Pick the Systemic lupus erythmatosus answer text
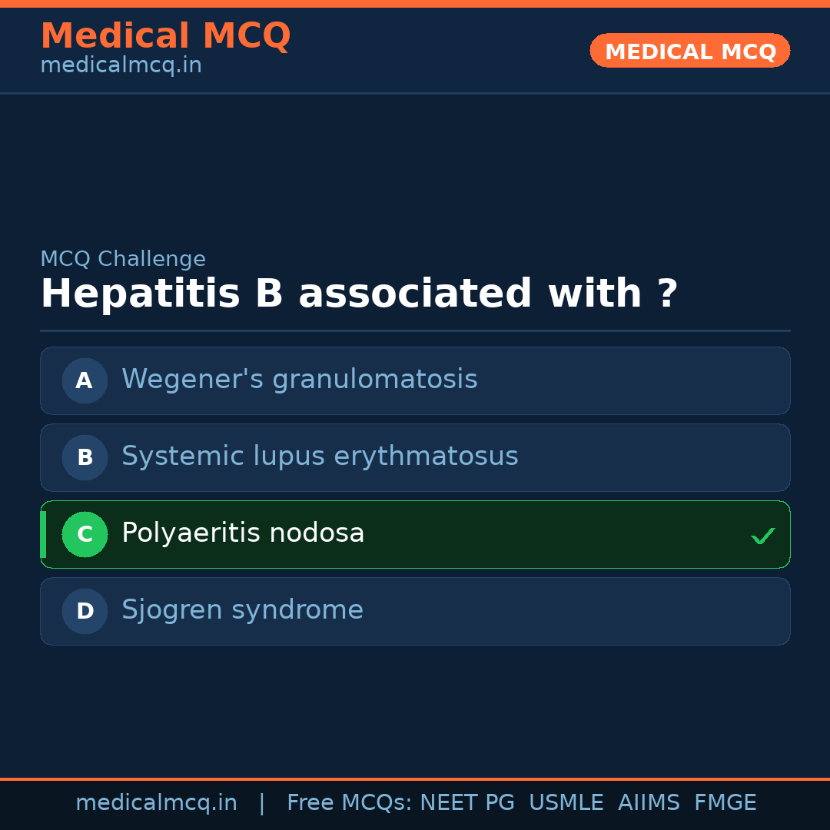This screenshot has height=830, width=830. [320, 456]
